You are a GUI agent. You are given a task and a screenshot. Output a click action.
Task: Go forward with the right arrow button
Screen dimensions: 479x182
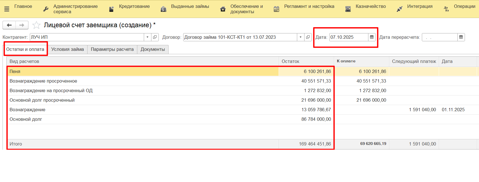(22, 25)
